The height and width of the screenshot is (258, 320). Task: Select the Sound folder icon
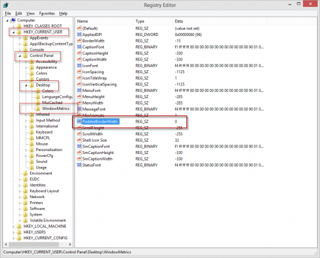31,162
